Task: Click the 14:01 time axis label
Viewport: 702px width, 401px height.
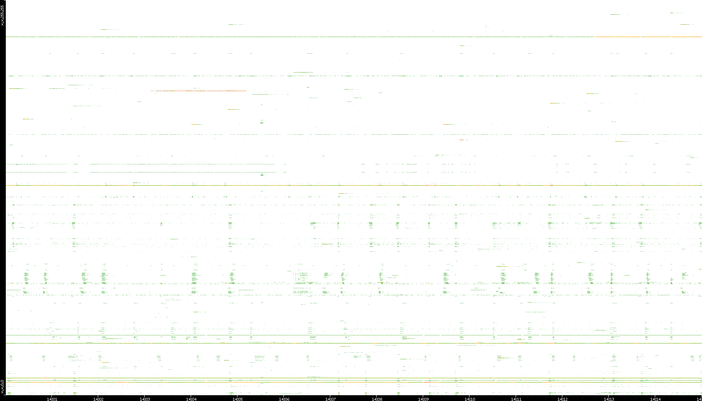Action: point(52,399)
